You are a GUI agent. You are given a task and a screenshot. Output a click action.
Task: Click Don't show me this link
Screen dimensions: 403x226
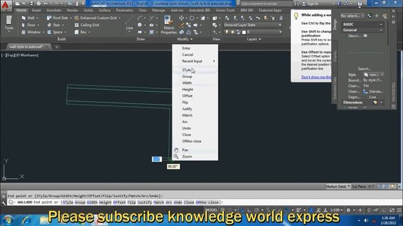(x=316, y=77)
